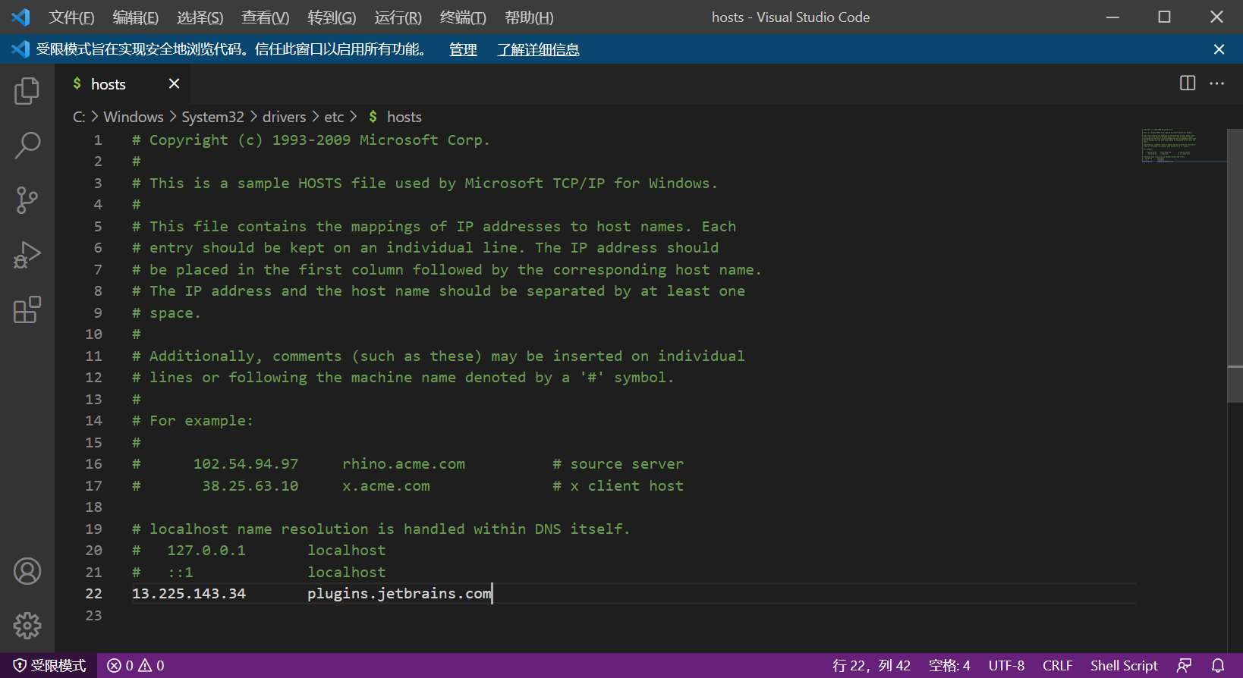1243x678 pixels.
Task: Click the x.acme.com text
Action: pos(386,486)
